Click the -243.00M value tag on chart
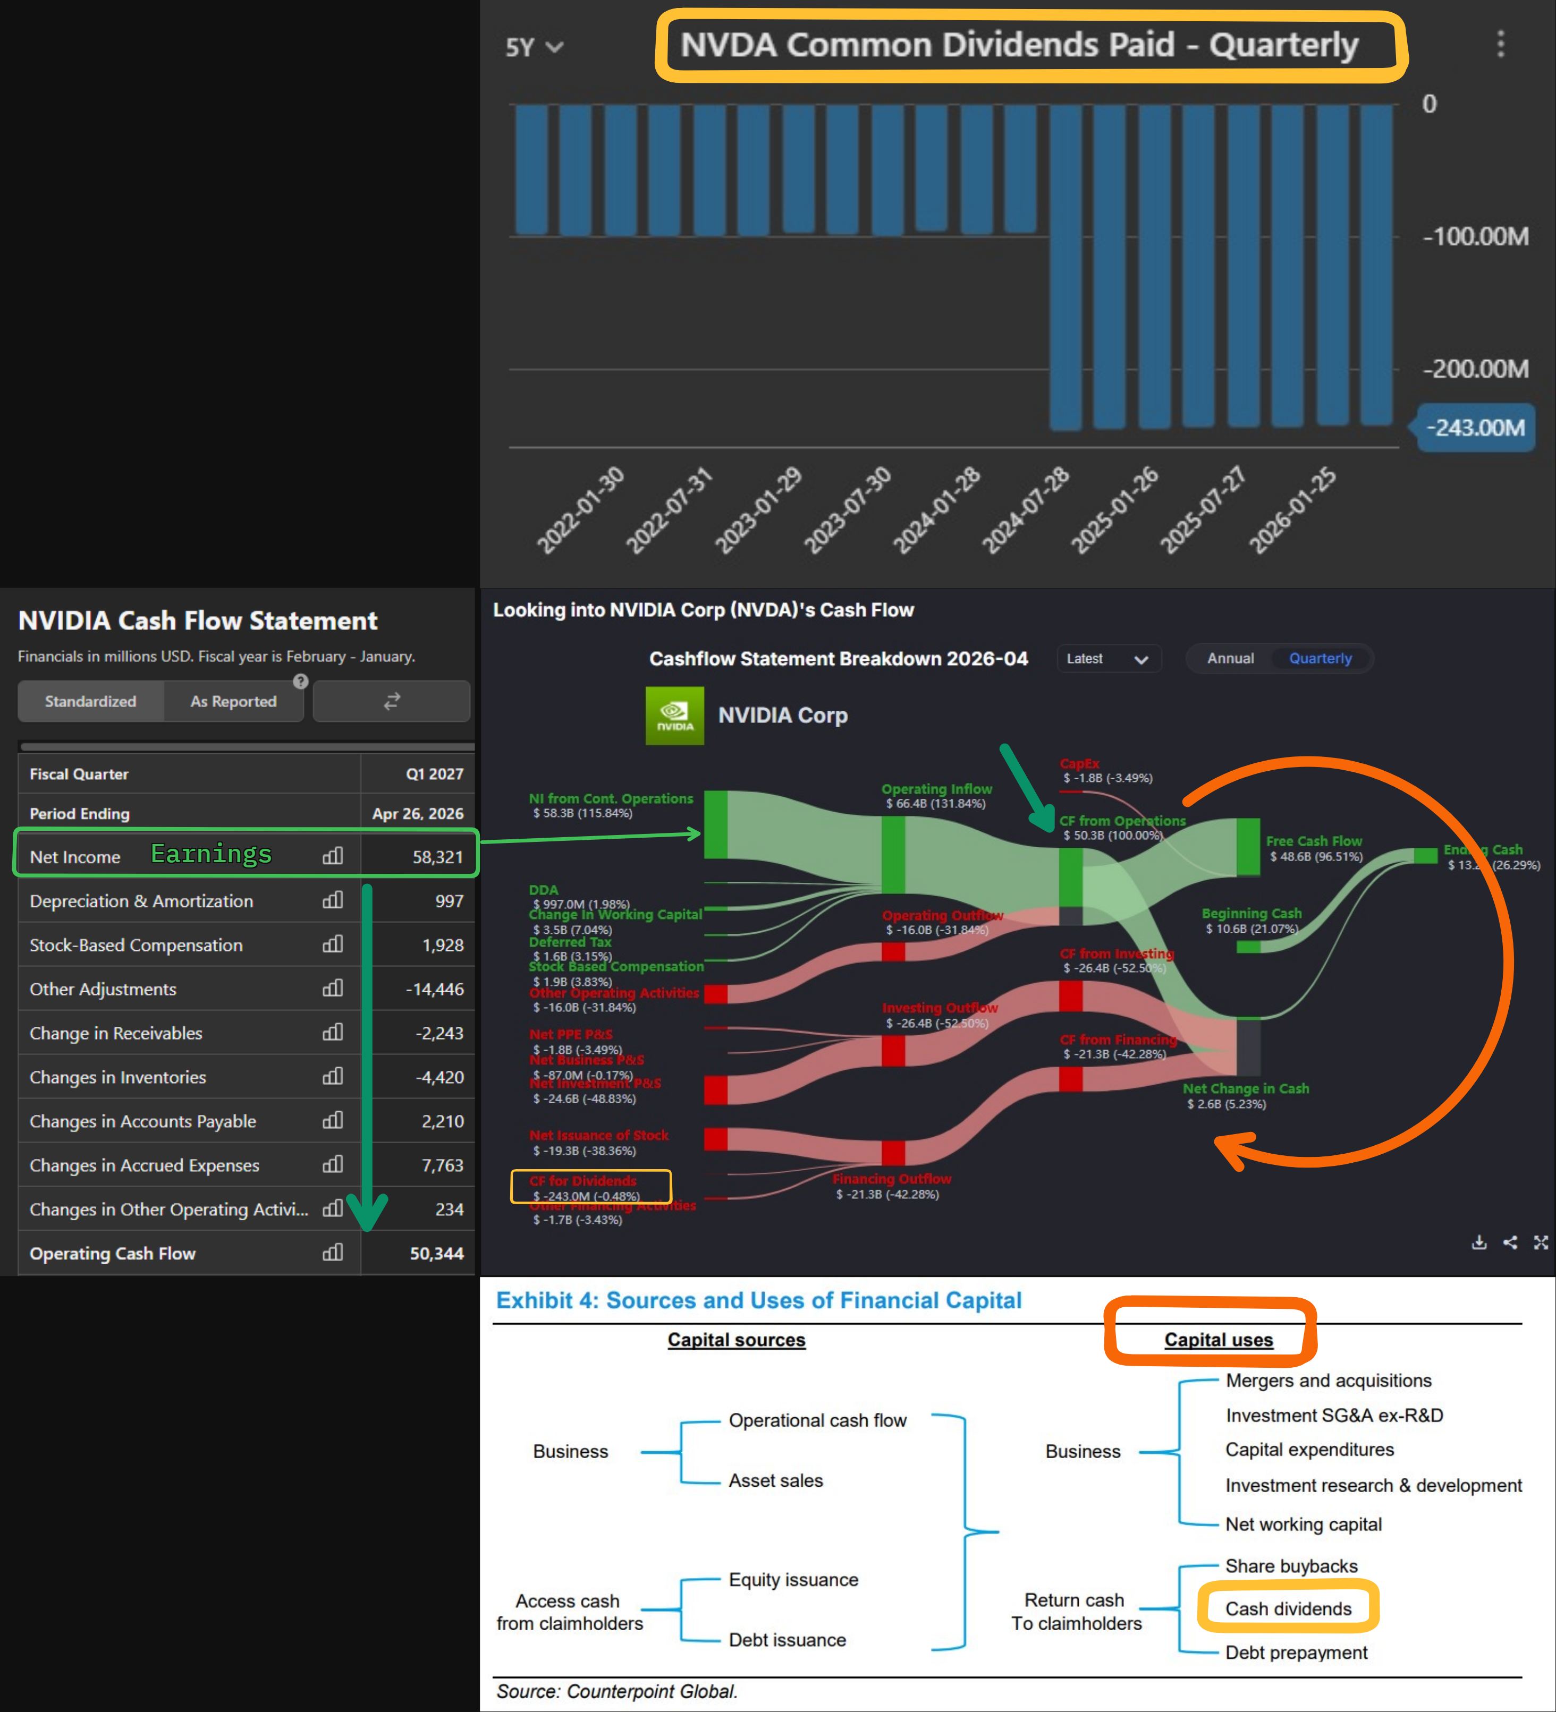Viewport: 1556px width, 1712px height. coord(1475,427)
